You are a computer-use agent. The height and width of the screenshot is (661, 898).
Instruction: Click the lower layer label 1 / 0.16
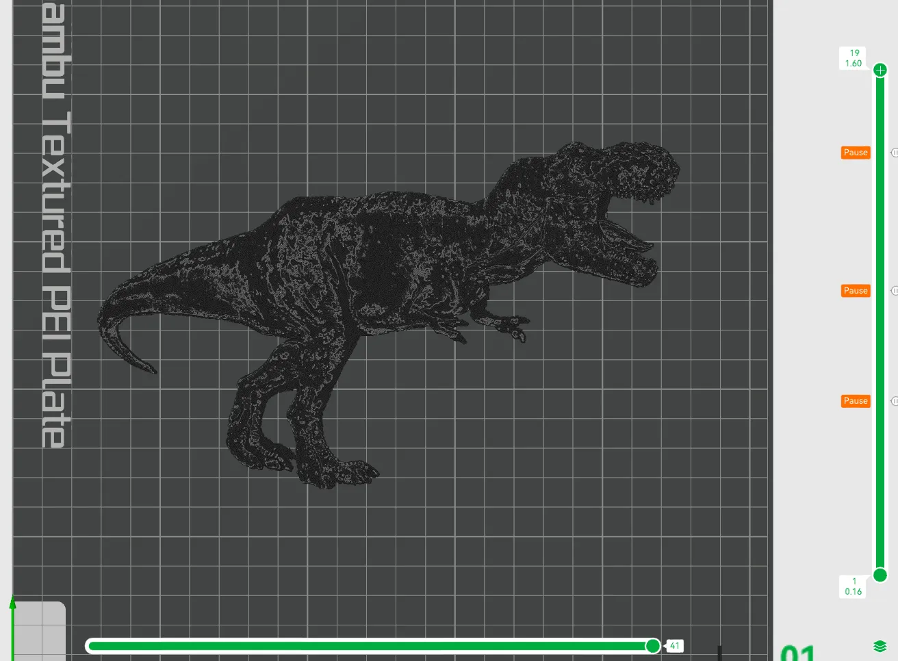[x=854, y=586]
